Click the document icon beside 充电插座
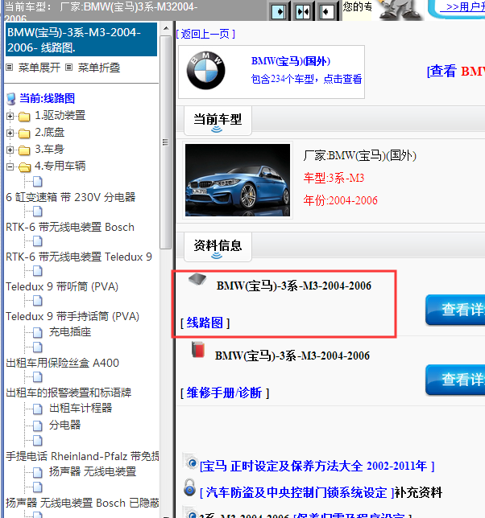Image resolution: width=485 pixels, height=518 pixels. [38, 332]
